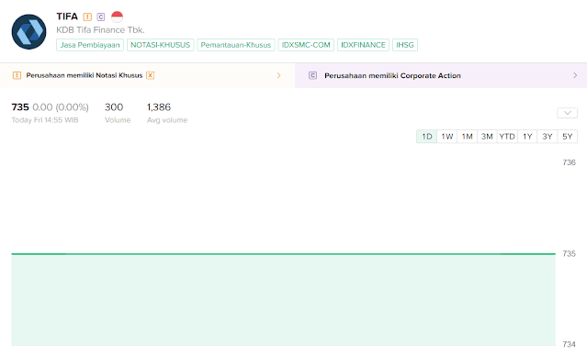Click the average volume value 1,386
The image size is (587, 356).
coord(159,107)
